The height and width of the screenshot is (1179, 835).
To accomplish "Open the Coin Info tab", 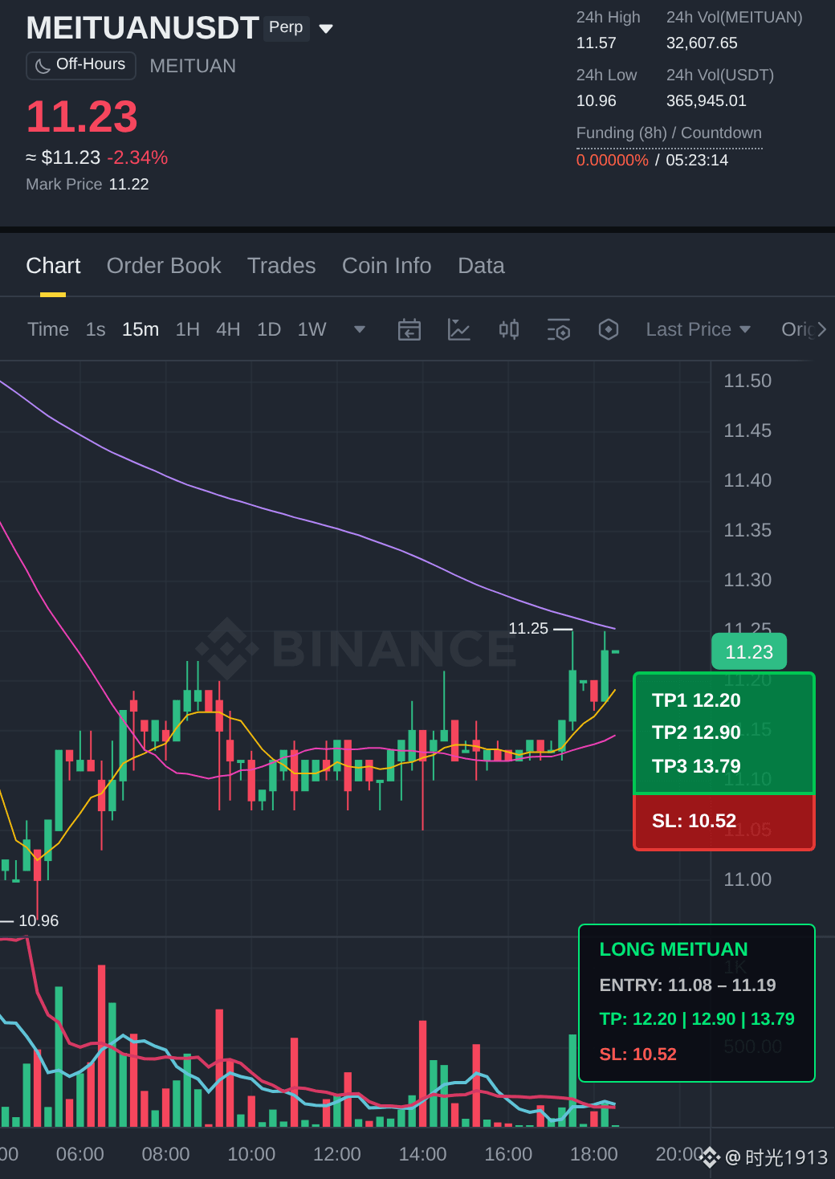I will coord(387,266).
